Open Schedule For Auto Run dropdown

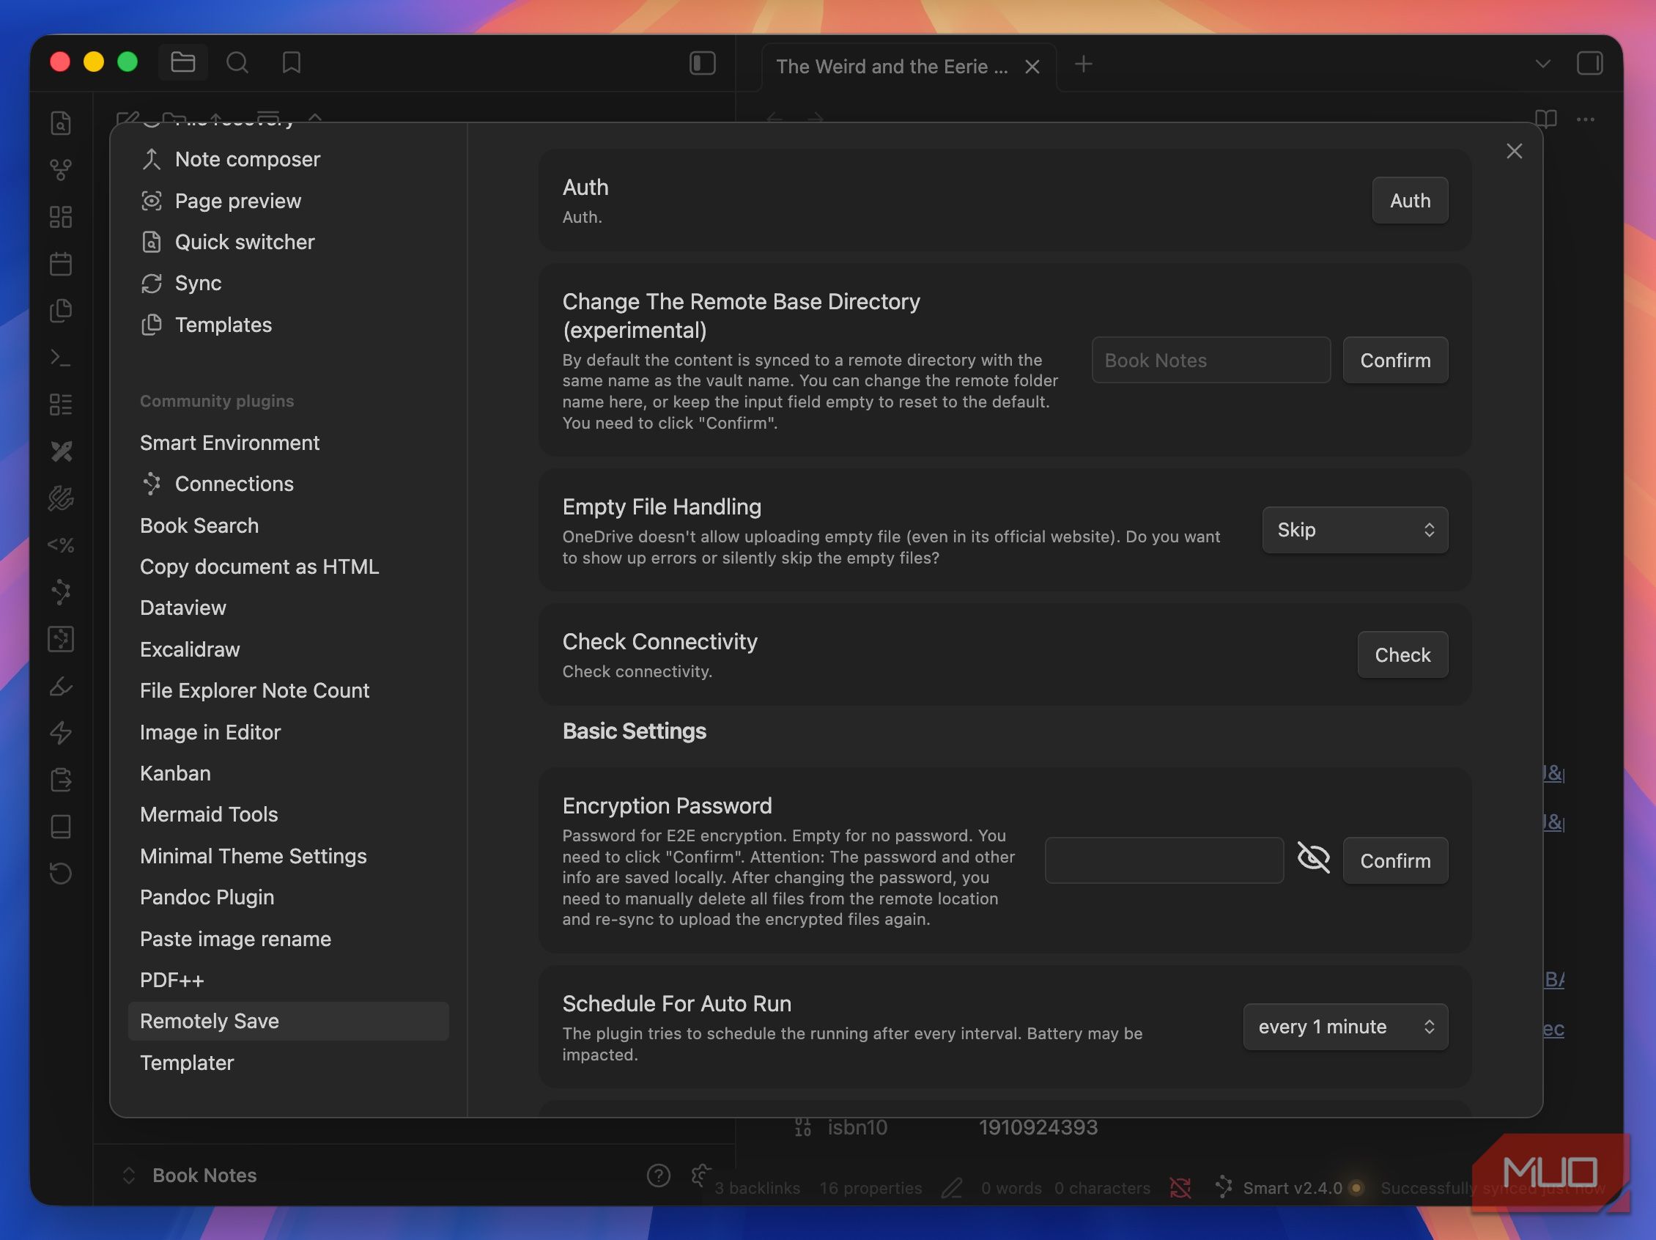[x=1345, y=1027]
